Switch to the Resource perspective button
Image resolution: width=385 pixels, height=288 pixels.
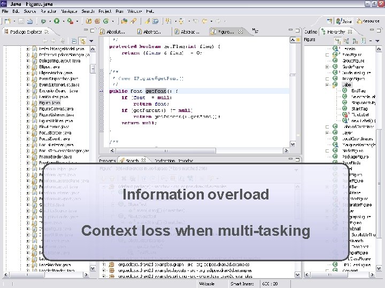368,21
